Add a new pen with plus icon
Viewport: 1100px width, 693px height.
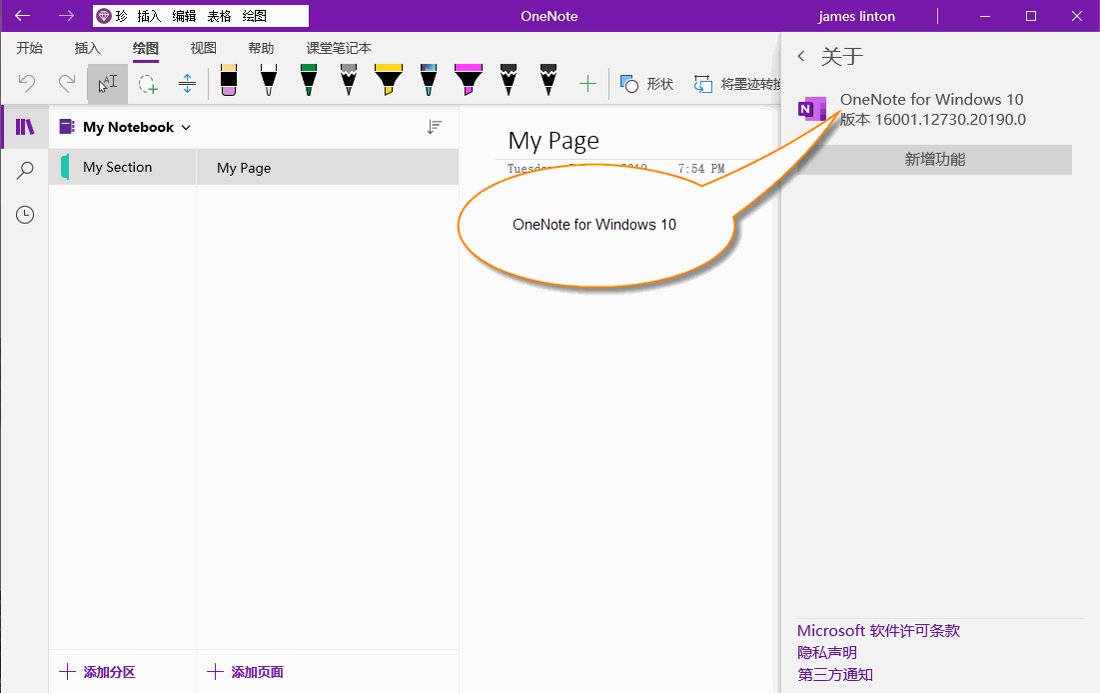587,84
